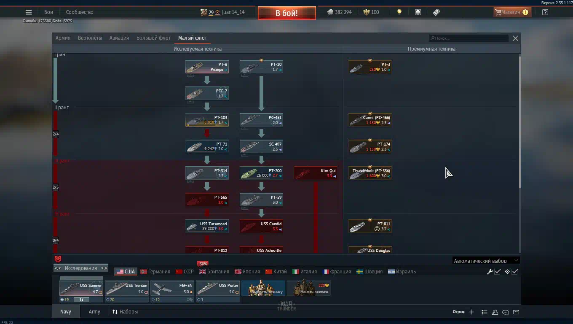Click Выбрать технику empty slot

pos(263,289)
